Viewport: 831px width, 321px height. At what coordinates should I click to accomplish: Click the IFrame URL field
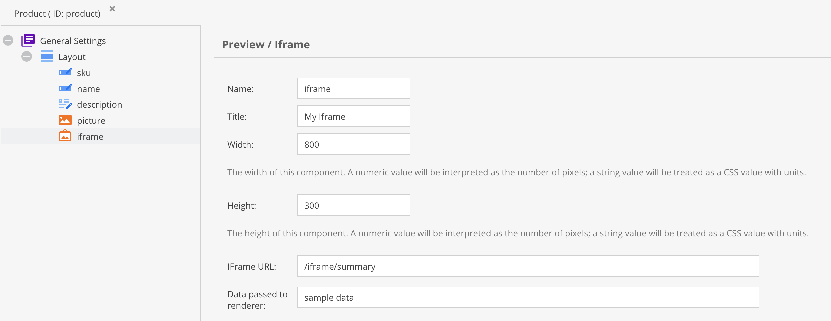(x=528, y=266)
